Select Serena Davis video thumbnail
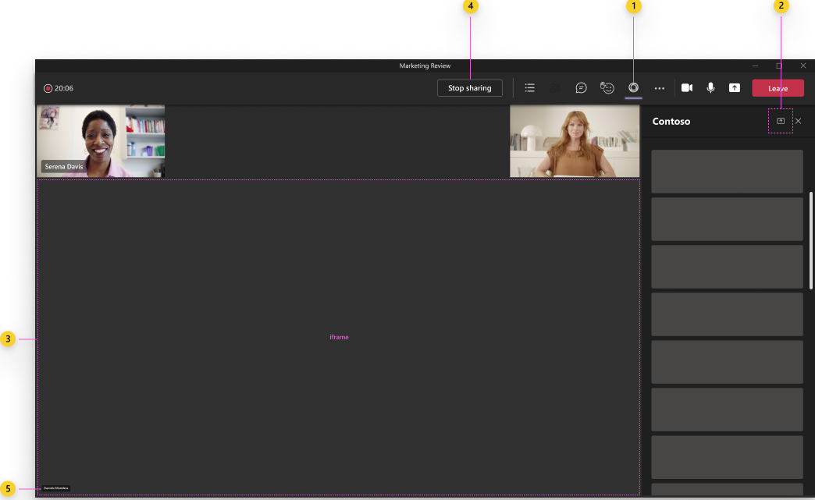 (101, 141)
